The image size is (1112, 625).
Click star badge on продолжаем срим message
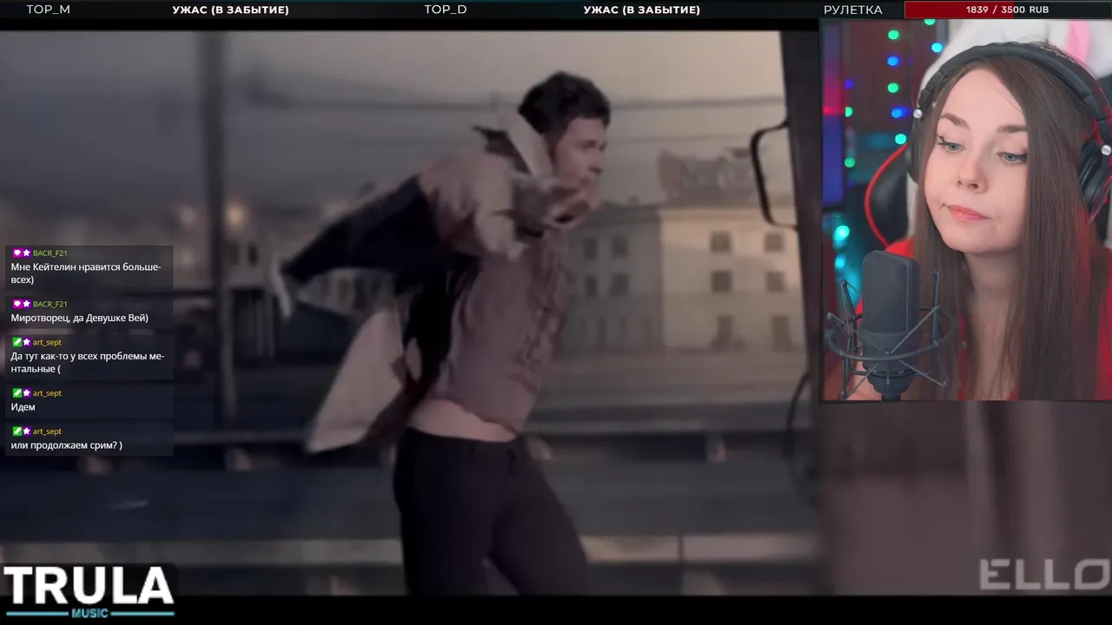(x=26, y=431)
